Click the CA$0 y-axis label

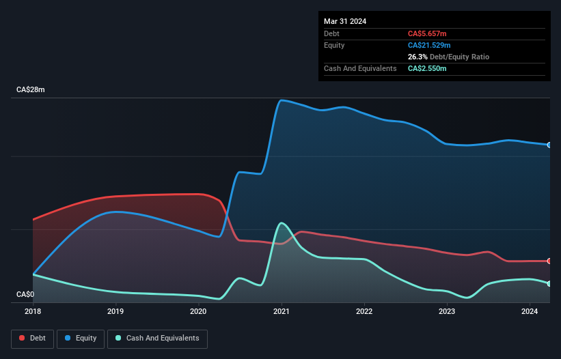(x=25, y=294)
